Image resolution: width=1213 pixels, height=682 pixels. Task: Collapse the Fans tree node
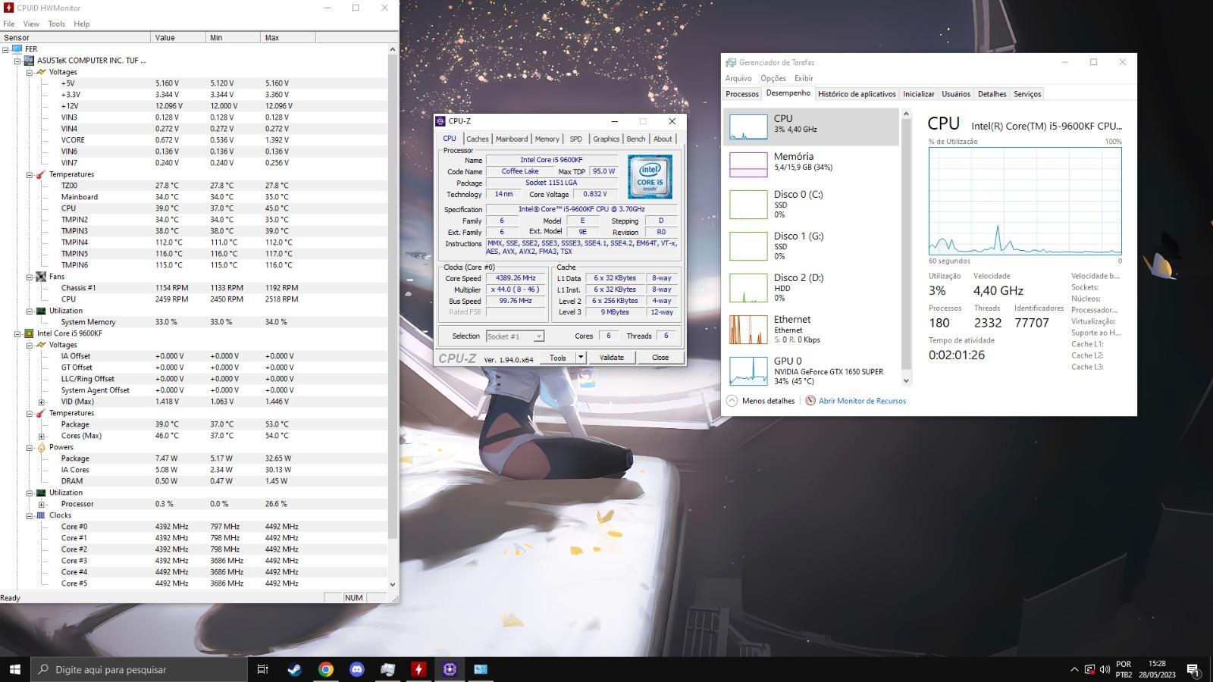30,277
